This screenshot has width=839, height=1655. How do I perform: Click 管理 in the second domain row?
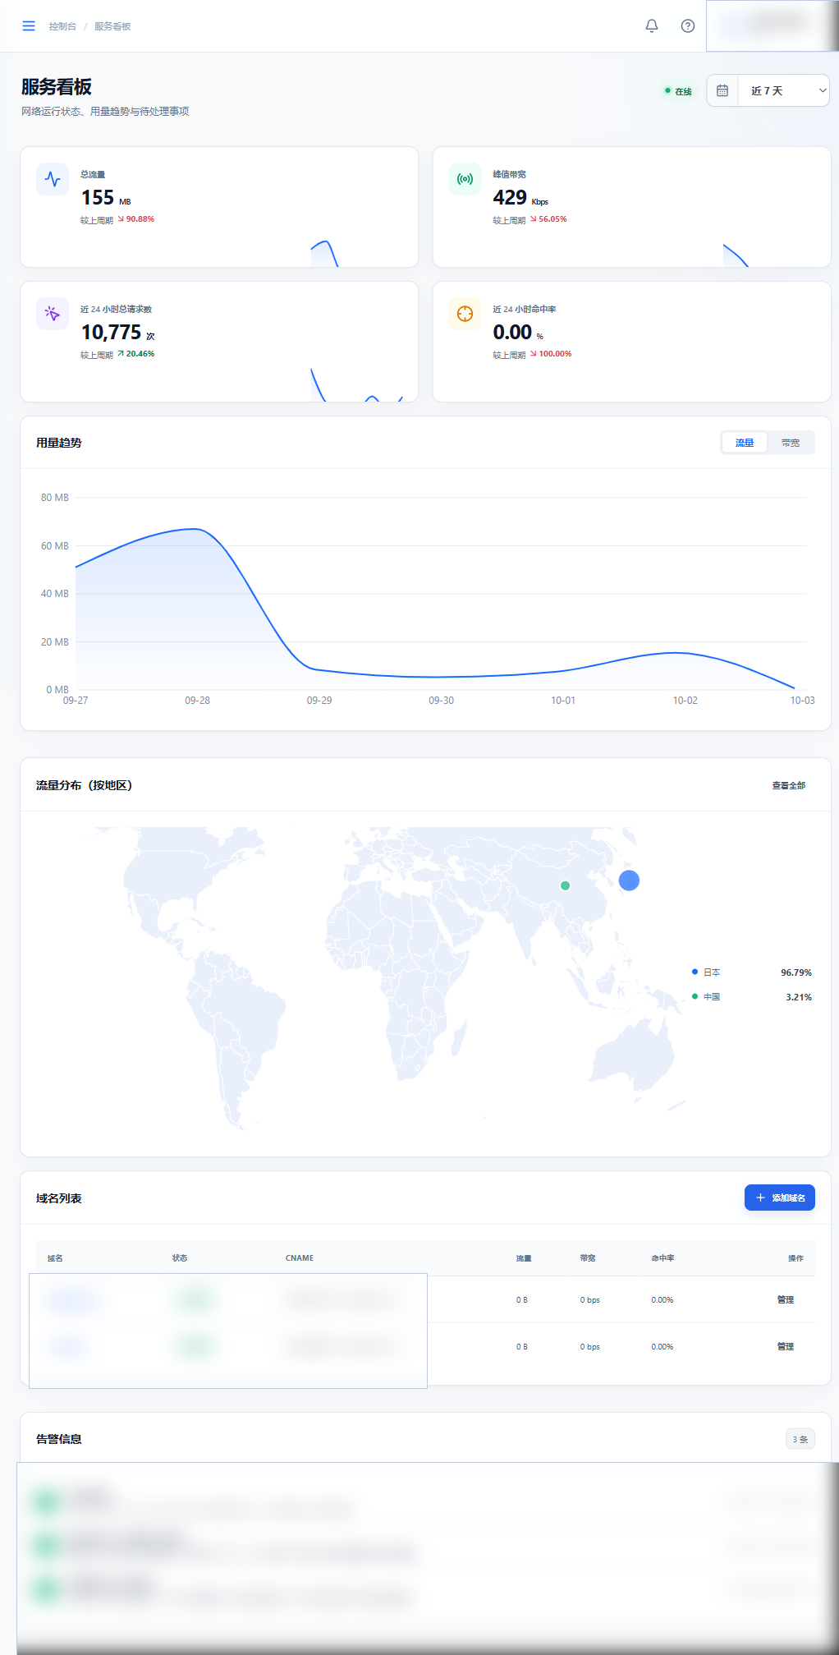tap(786, 1346)
